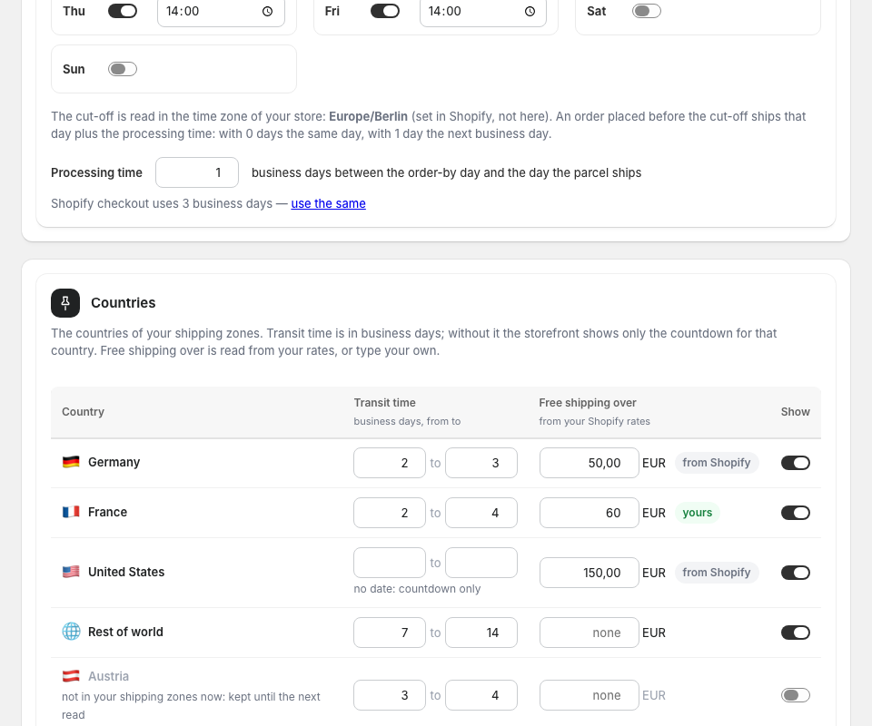Click the France flag icon

(x=71, y=512)
